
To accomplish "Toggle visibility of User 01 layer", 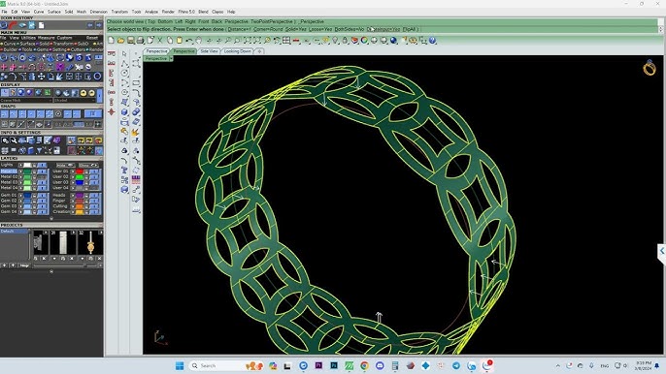I will point(72,171).
